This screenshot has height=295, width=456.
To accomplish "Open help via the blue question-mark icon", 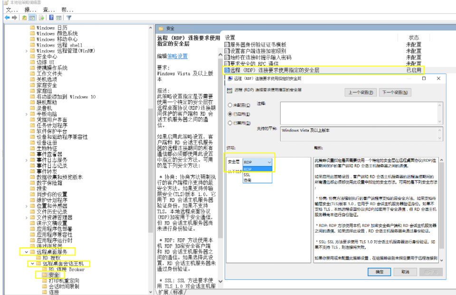I will click(x=51, y=18).
